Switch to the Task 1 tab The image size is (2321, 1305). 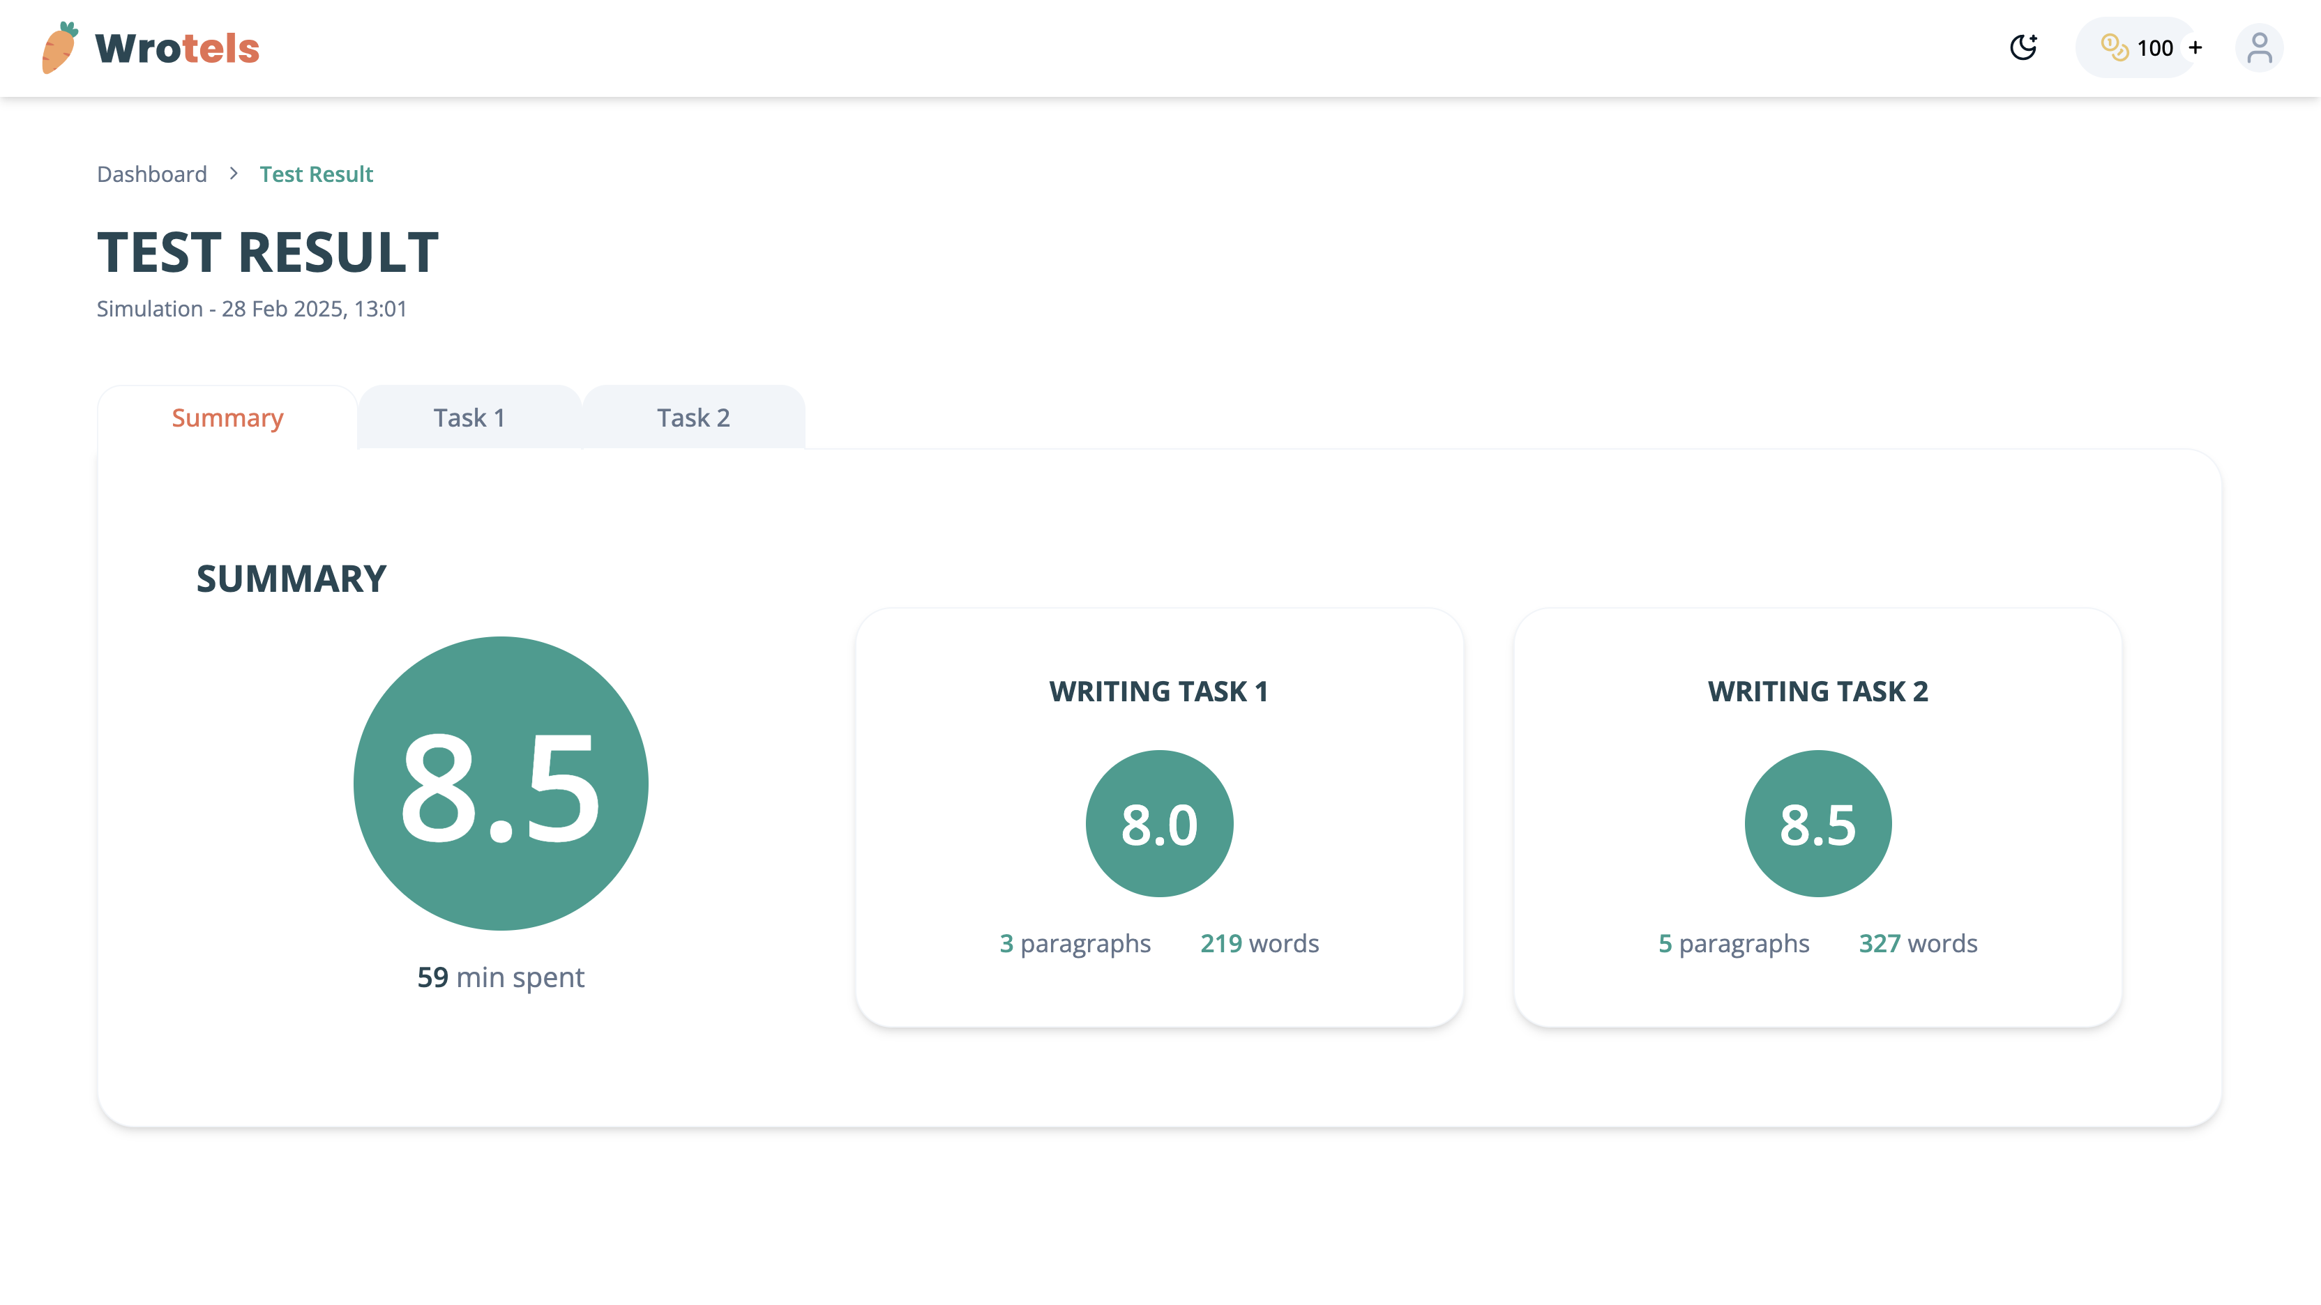pos(469,418)
